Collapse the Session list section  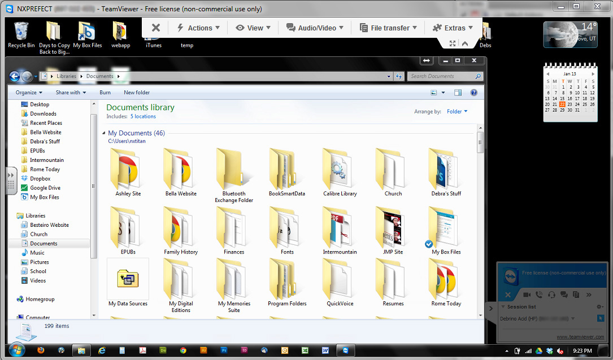coord(503,307)
